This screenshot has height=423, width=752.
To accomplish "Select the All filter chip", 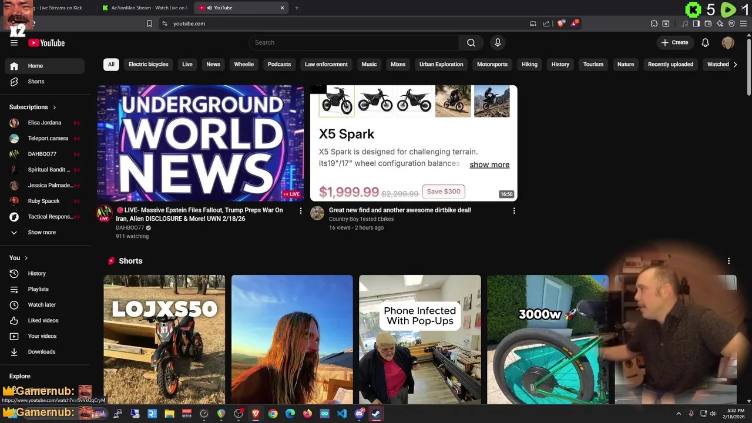I will (111, 65).
